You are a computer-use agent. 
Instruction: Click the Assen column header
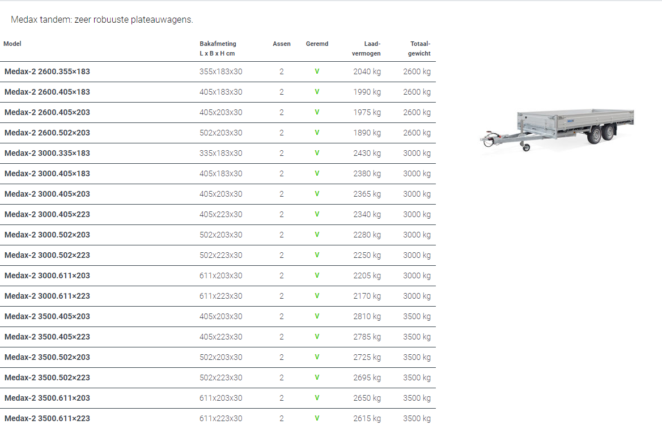(282, 44)
